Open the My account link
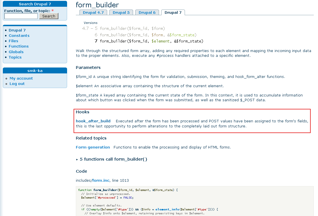Screen dimensions: 318x216 (21, 78)
